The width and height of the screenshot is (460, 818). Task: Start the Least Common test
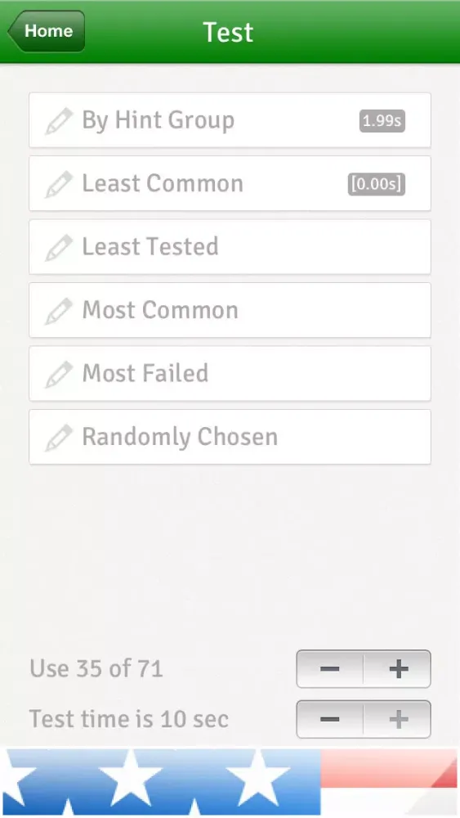point(230,183)
